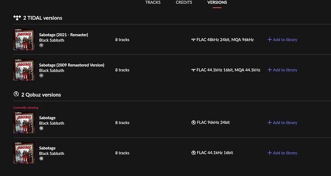Image resolution: width=331 pixels, height=176 pixels.
Task: Open Black Sabbath artist link under 2021 Remaster
Action: coord(51,40)
